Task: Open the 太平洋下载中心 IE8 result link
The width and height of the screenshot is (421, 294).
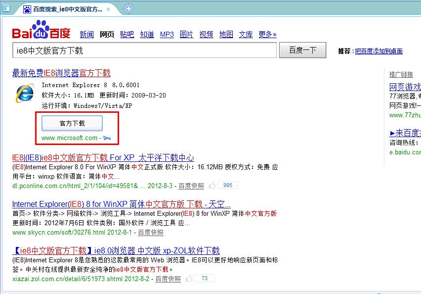Action: pyautogui.click(x=103, y=158)
